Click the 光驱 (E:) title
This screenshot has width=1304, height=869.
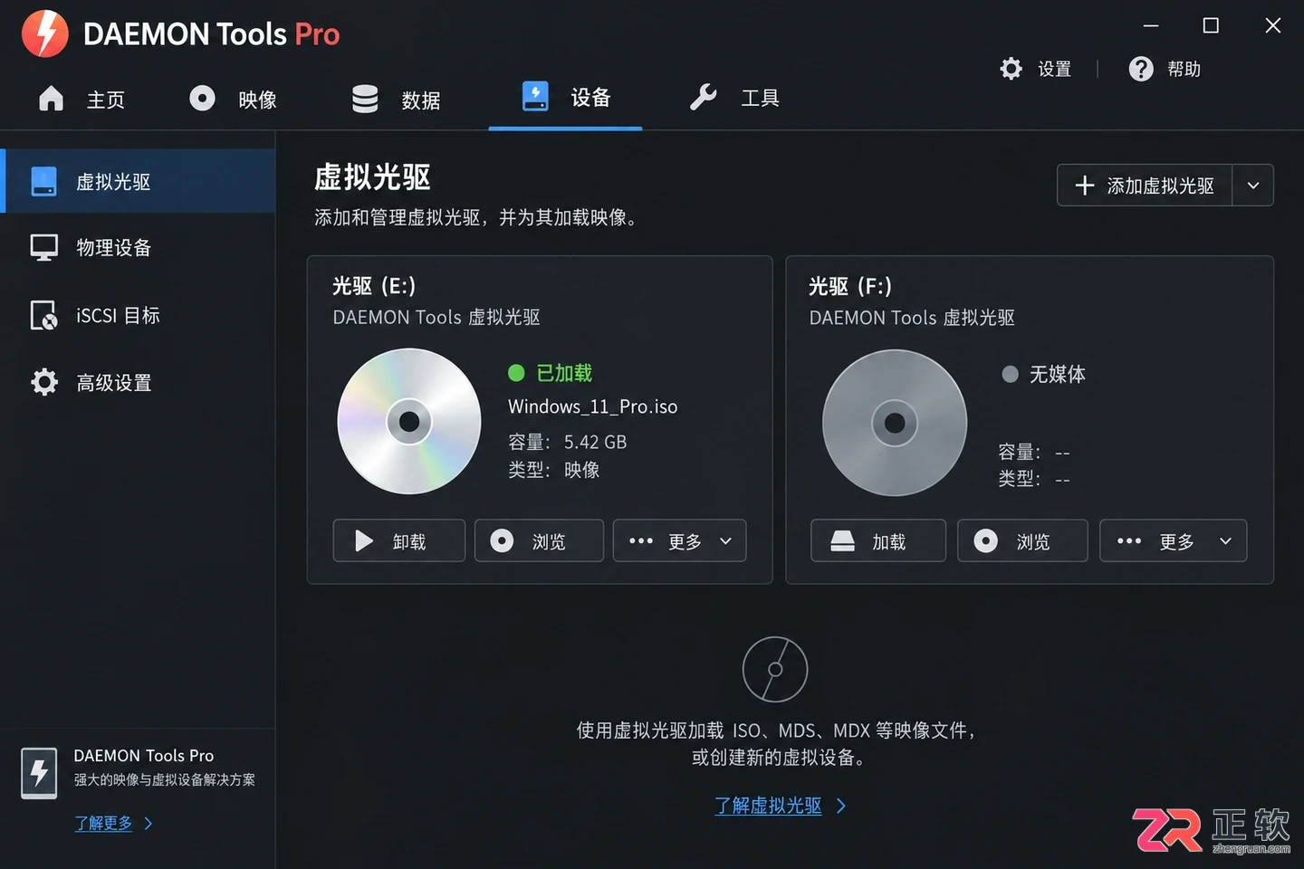(x=374, y=286)
